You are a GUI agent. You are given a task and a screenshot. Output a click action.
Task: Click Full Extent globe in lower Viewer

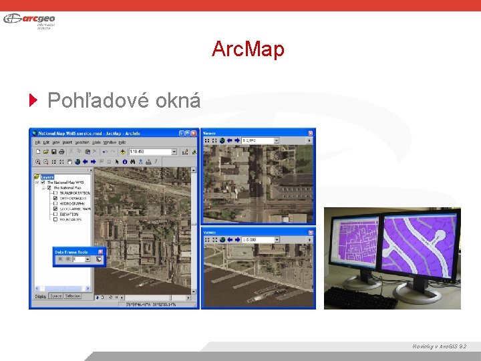click(222, 240)
